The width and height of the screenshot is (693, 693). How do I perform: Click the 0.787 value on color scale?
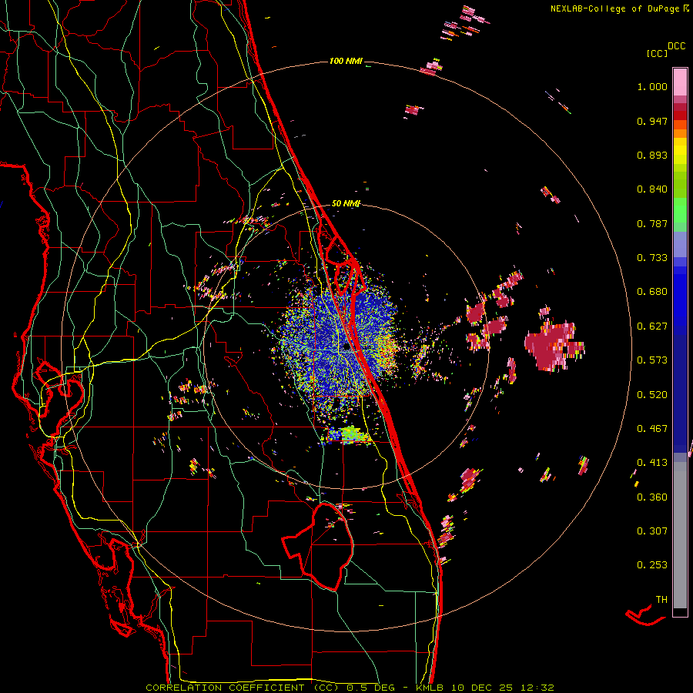[x=652, y=223]
